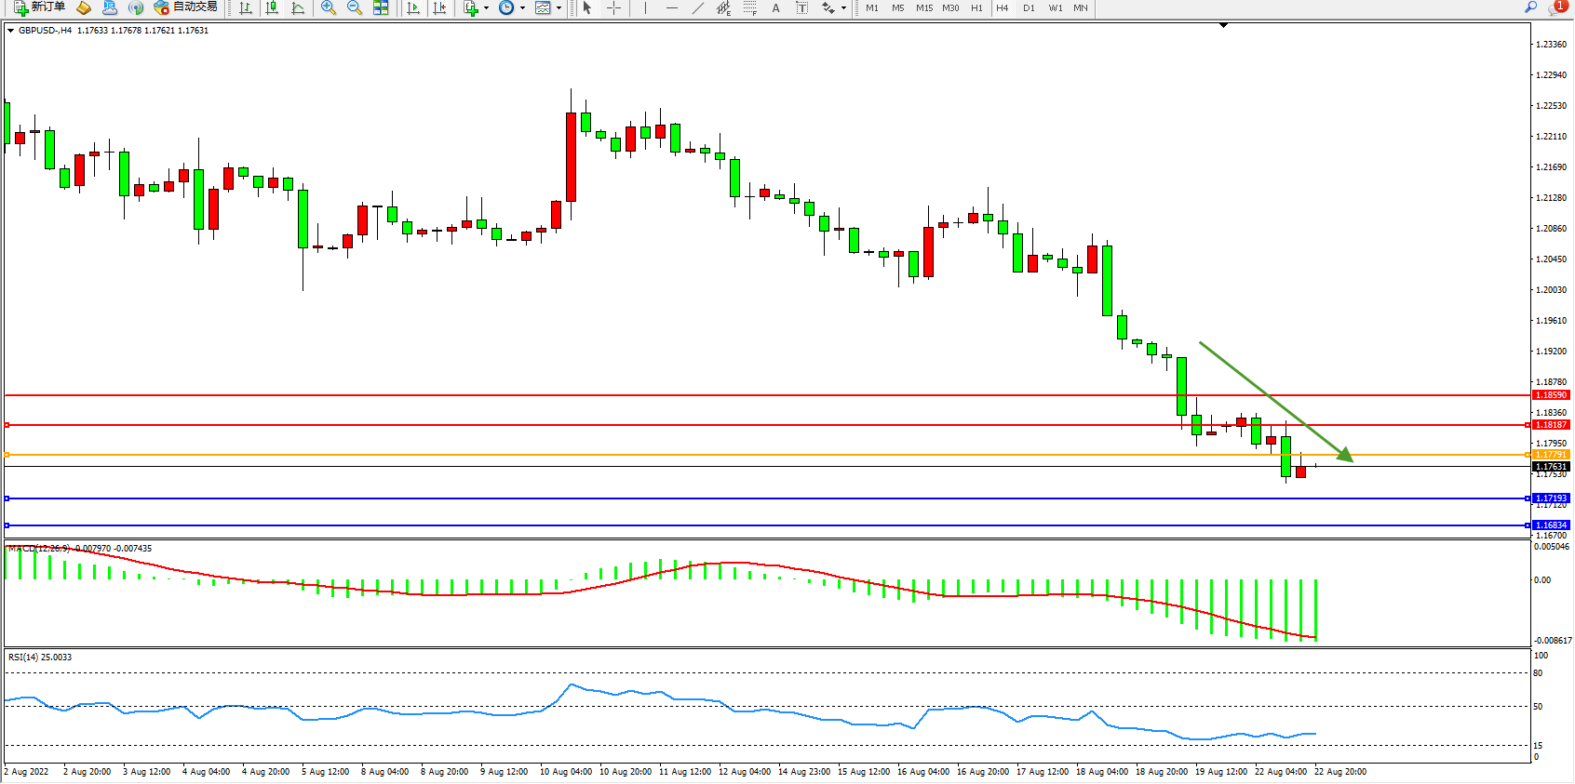Tile chart windows with grid icon
Screen dimensions: 1575x784
click(x=381, y=7)
